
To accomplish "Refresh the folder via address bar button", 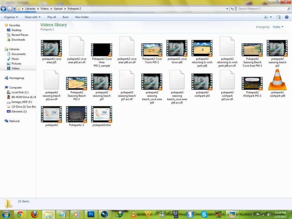I will tap(232, 9).
